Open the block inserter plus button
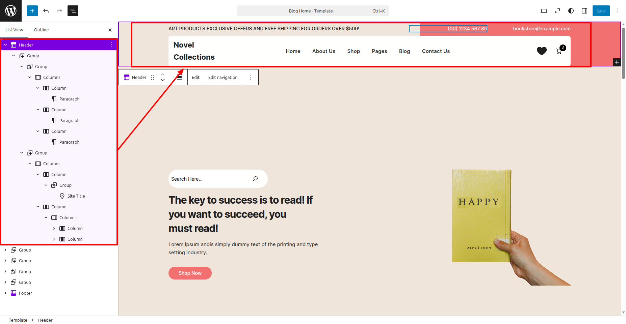Screen dimensions: 626x324 [32, 11]
